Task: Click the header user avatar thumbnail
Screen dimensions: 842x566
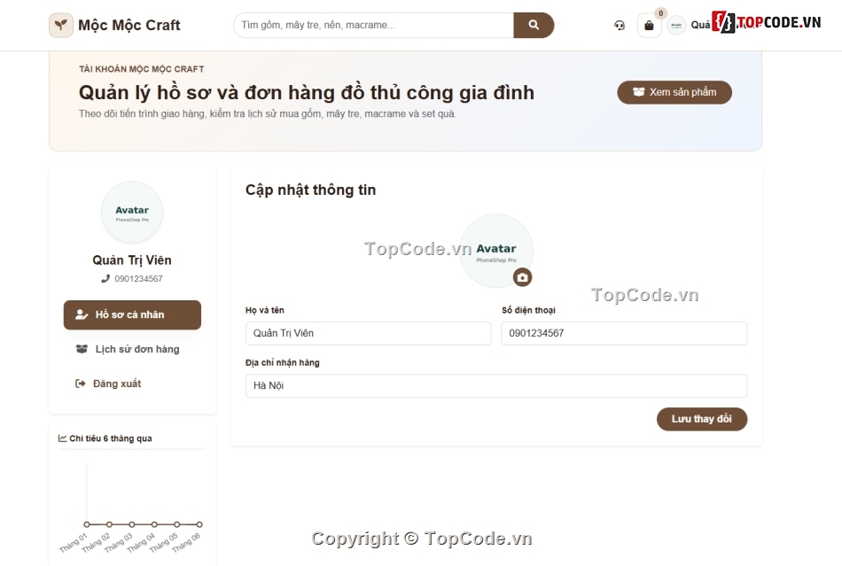Action: coord(676,25)
